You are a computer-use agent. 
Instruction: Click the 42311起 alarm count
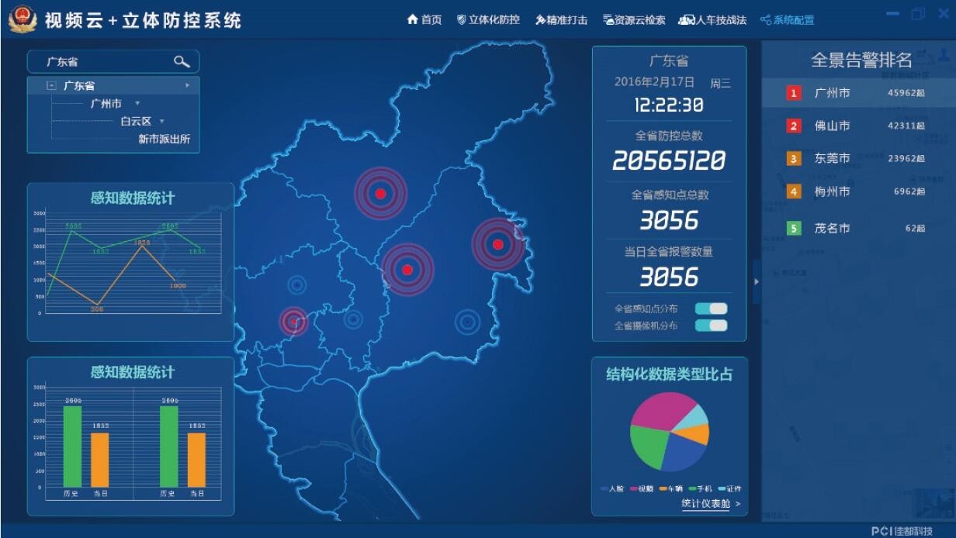point(906,126)
